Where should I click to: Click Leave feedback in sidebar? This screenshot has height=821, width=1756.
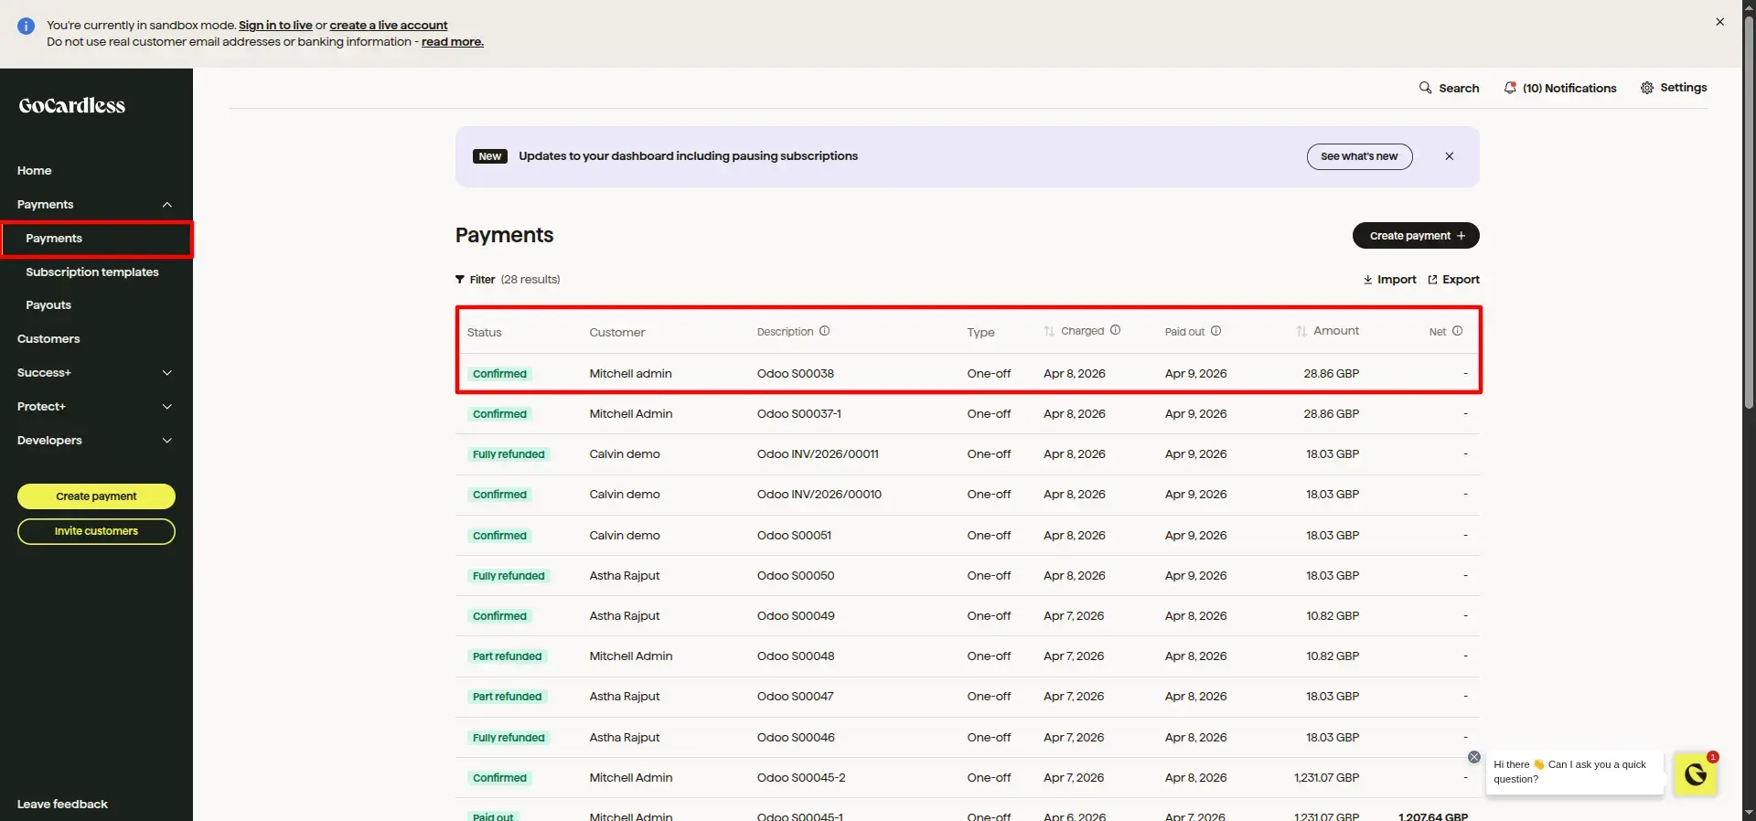pyautogui.click(x=62, y=805)
